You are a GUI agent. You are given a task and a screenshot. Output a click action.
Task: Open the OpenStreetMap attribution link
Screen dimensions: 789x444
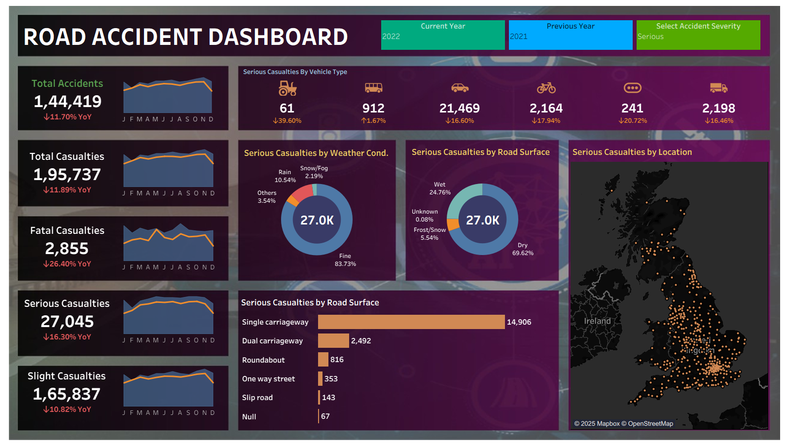point(647,423)
